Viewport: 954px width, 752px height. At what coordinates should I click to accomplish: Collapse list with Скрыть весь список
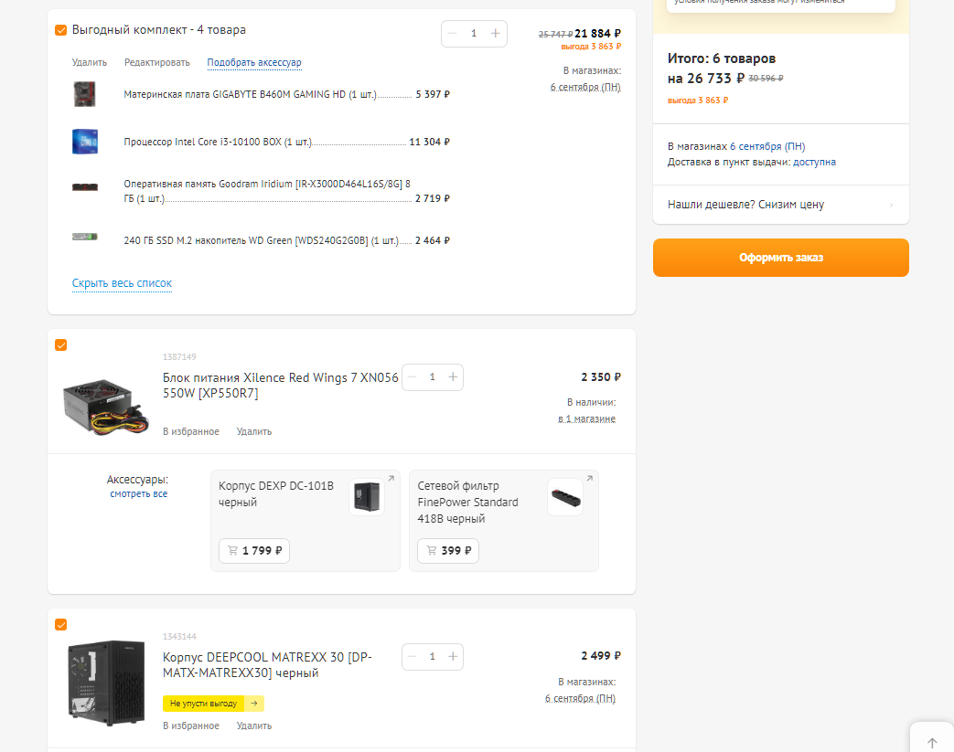click(x=122, y=283)
